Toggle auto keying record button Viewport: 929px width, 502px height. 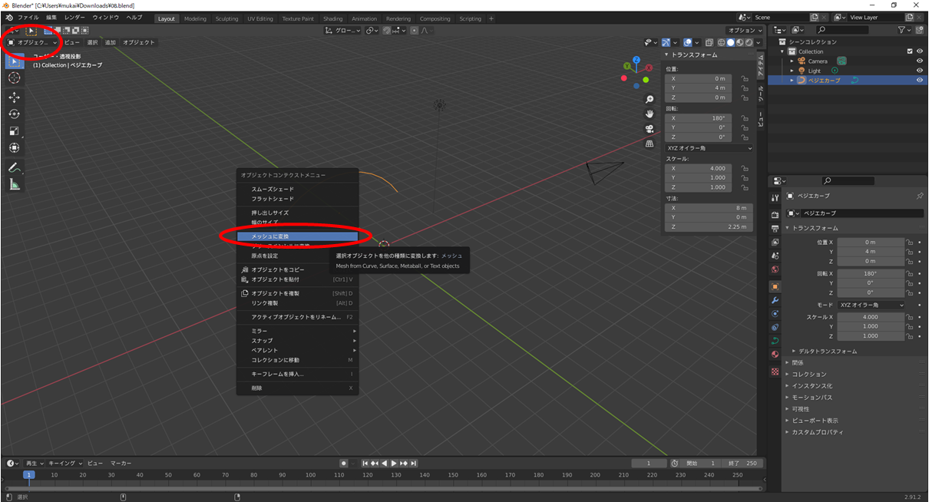pos(344,463)
